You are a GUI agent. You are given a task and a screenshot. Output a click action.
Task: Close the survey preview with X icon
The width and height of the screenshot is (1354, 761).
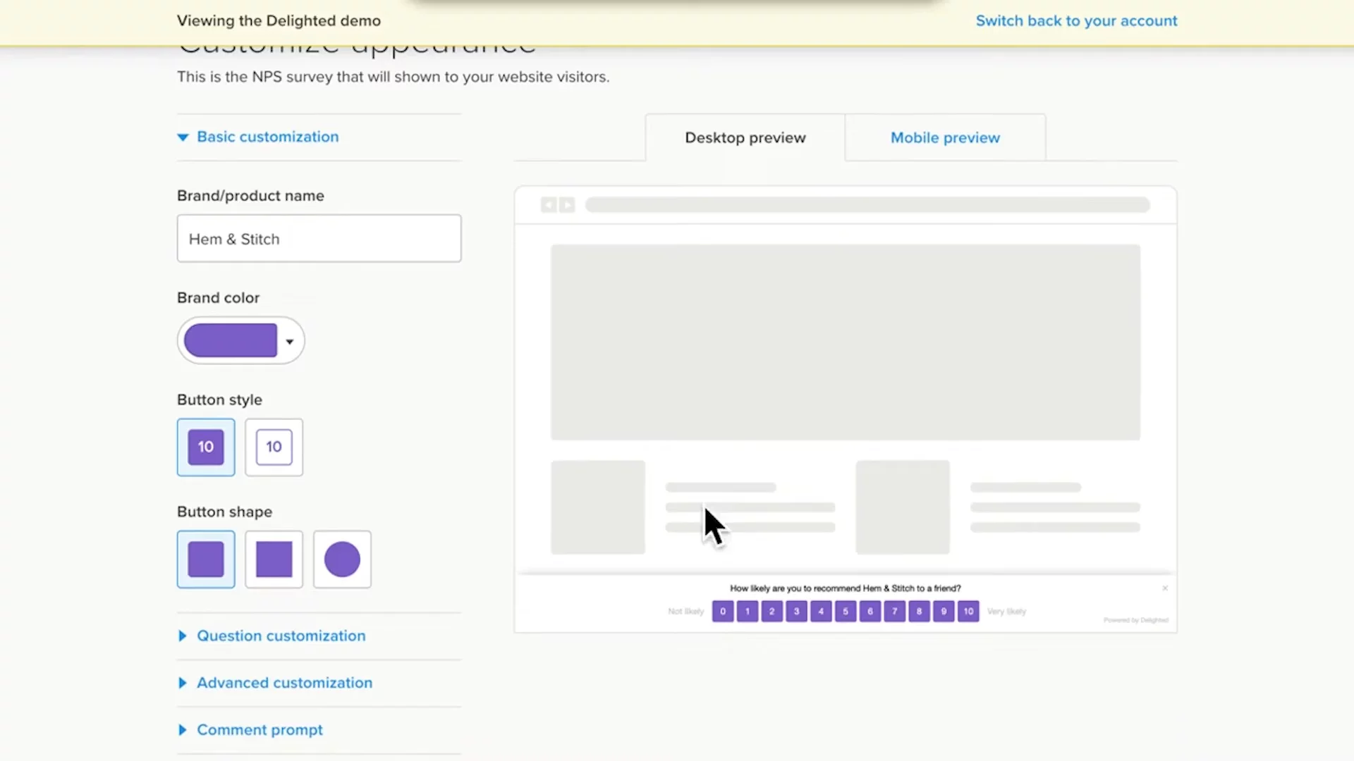(1165, 588)
